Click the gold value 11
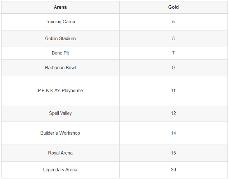Image resolution: width=229 pixels, height=179 pixels. click(173, 91)
